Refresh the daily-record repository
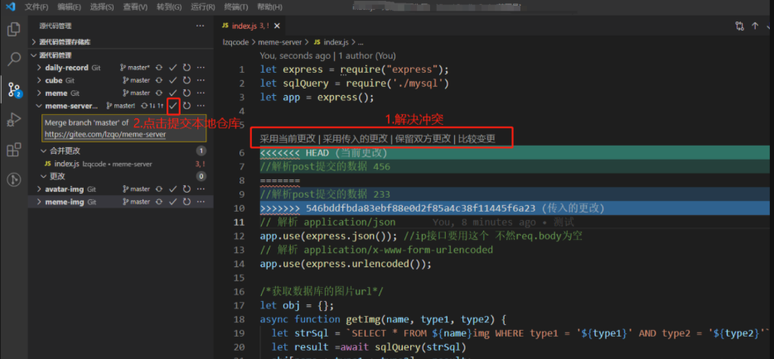Image resolution: width=774 pixels, height=359 pixels. click(x=186, y=68)
